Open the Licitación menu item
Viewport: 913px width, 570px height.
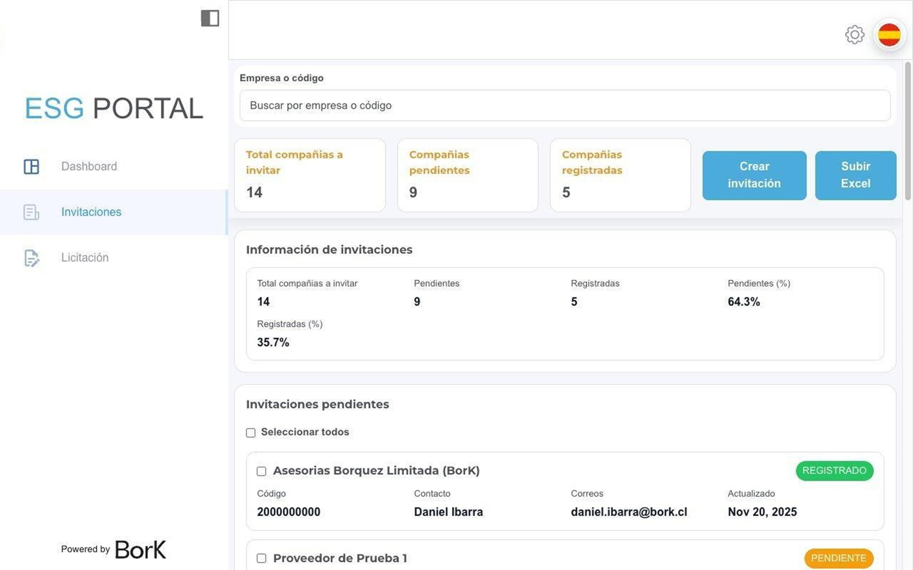click(x=85, y=258)
